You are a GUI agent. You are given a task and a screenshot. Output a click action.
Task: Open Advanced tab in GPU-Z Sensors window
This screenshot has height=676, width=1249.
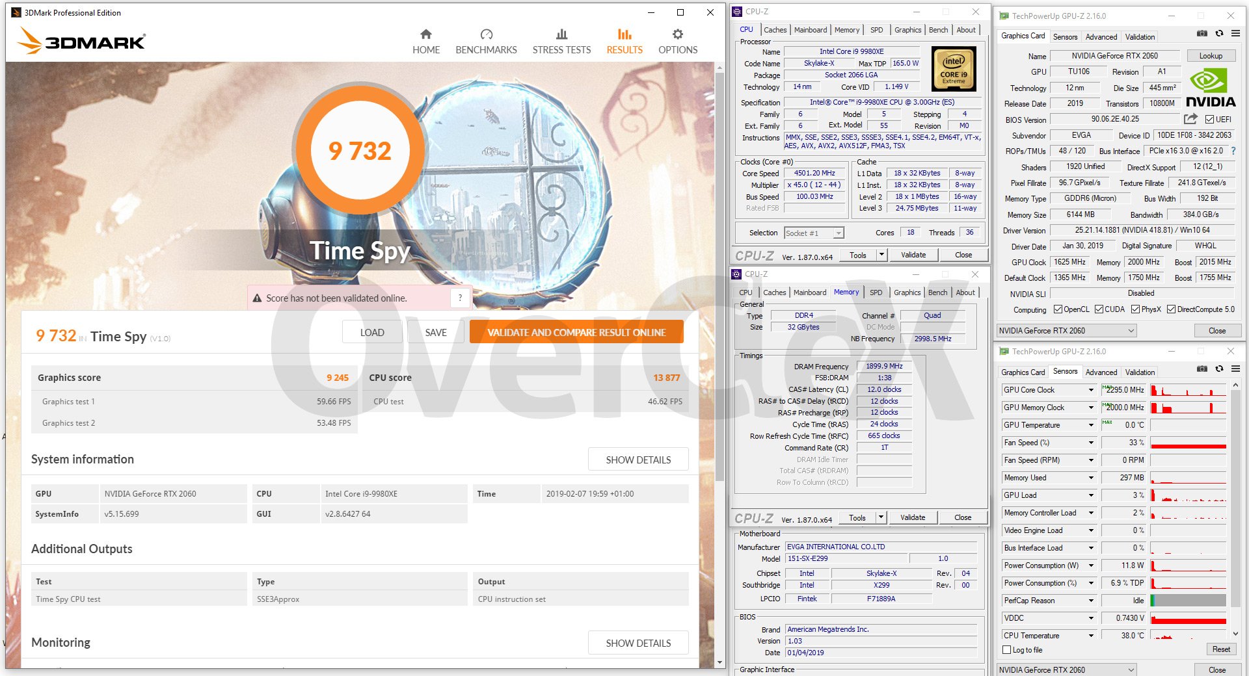click(1101, 372)
